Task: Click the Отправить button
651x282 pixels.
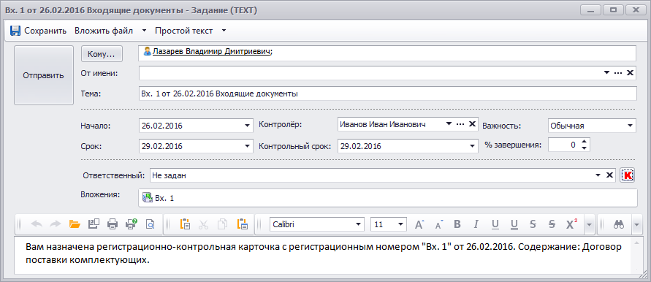Action: click(x=44, y=75)
